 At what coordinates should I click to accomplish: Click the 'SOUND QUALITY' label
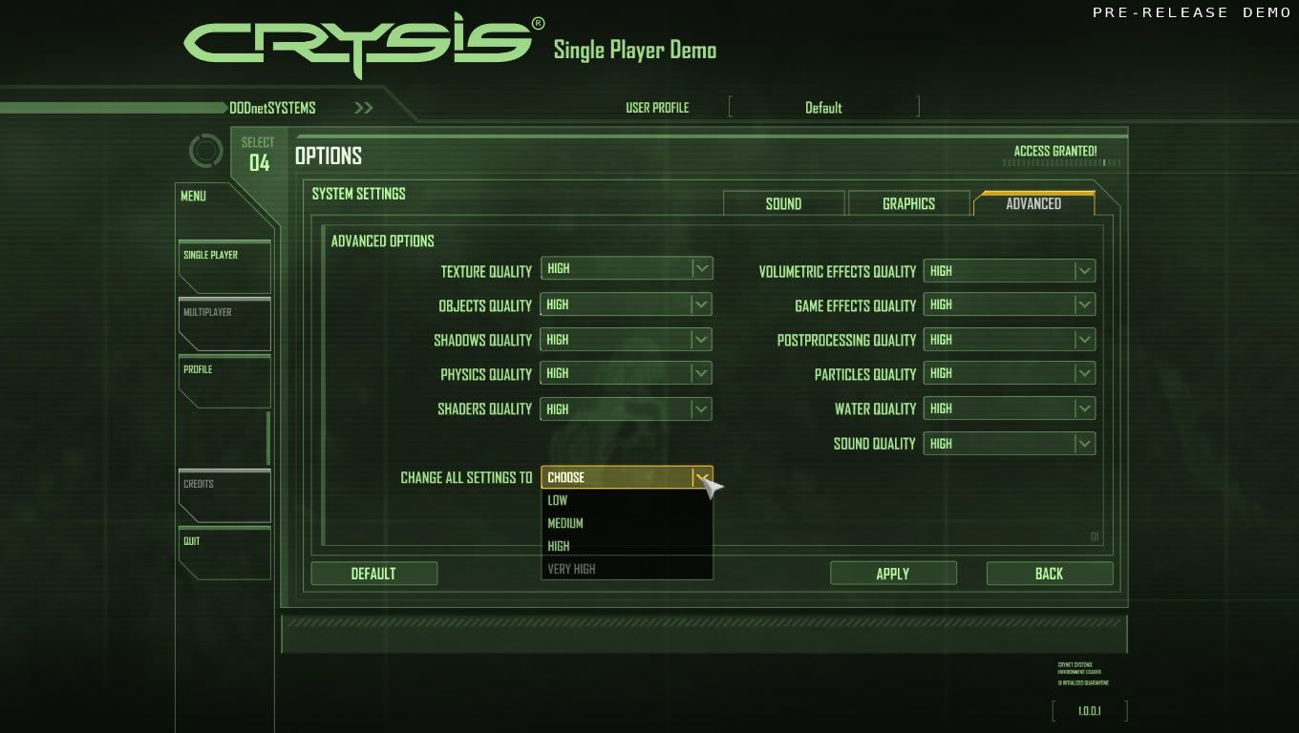pos(875,444)
